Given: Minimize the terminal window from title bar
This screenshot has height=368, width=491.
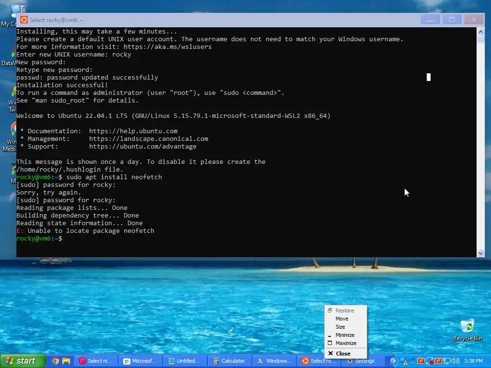Looking at the screenshot, I should [x=430, y=20].
